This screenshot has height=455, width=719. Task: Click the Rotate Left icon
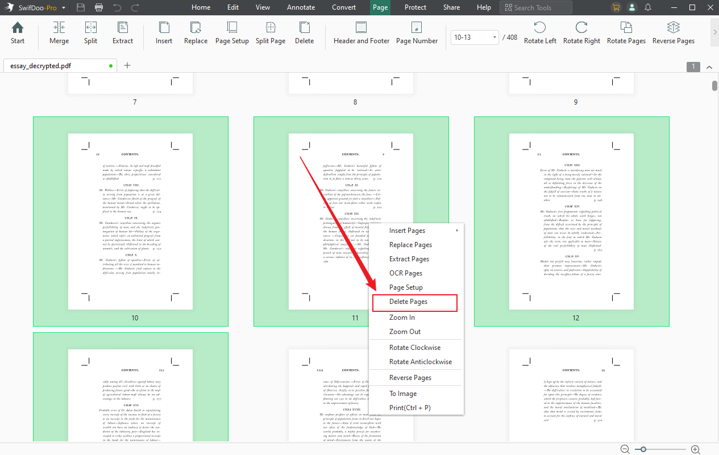pyautogui.click(x=539, y=33)
